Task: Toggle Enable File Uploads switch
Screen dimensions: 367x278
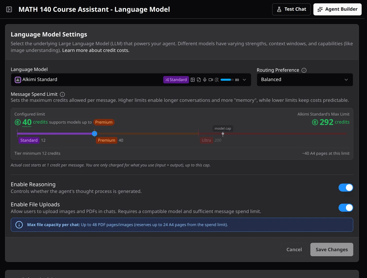Action: tap(346, 208)
